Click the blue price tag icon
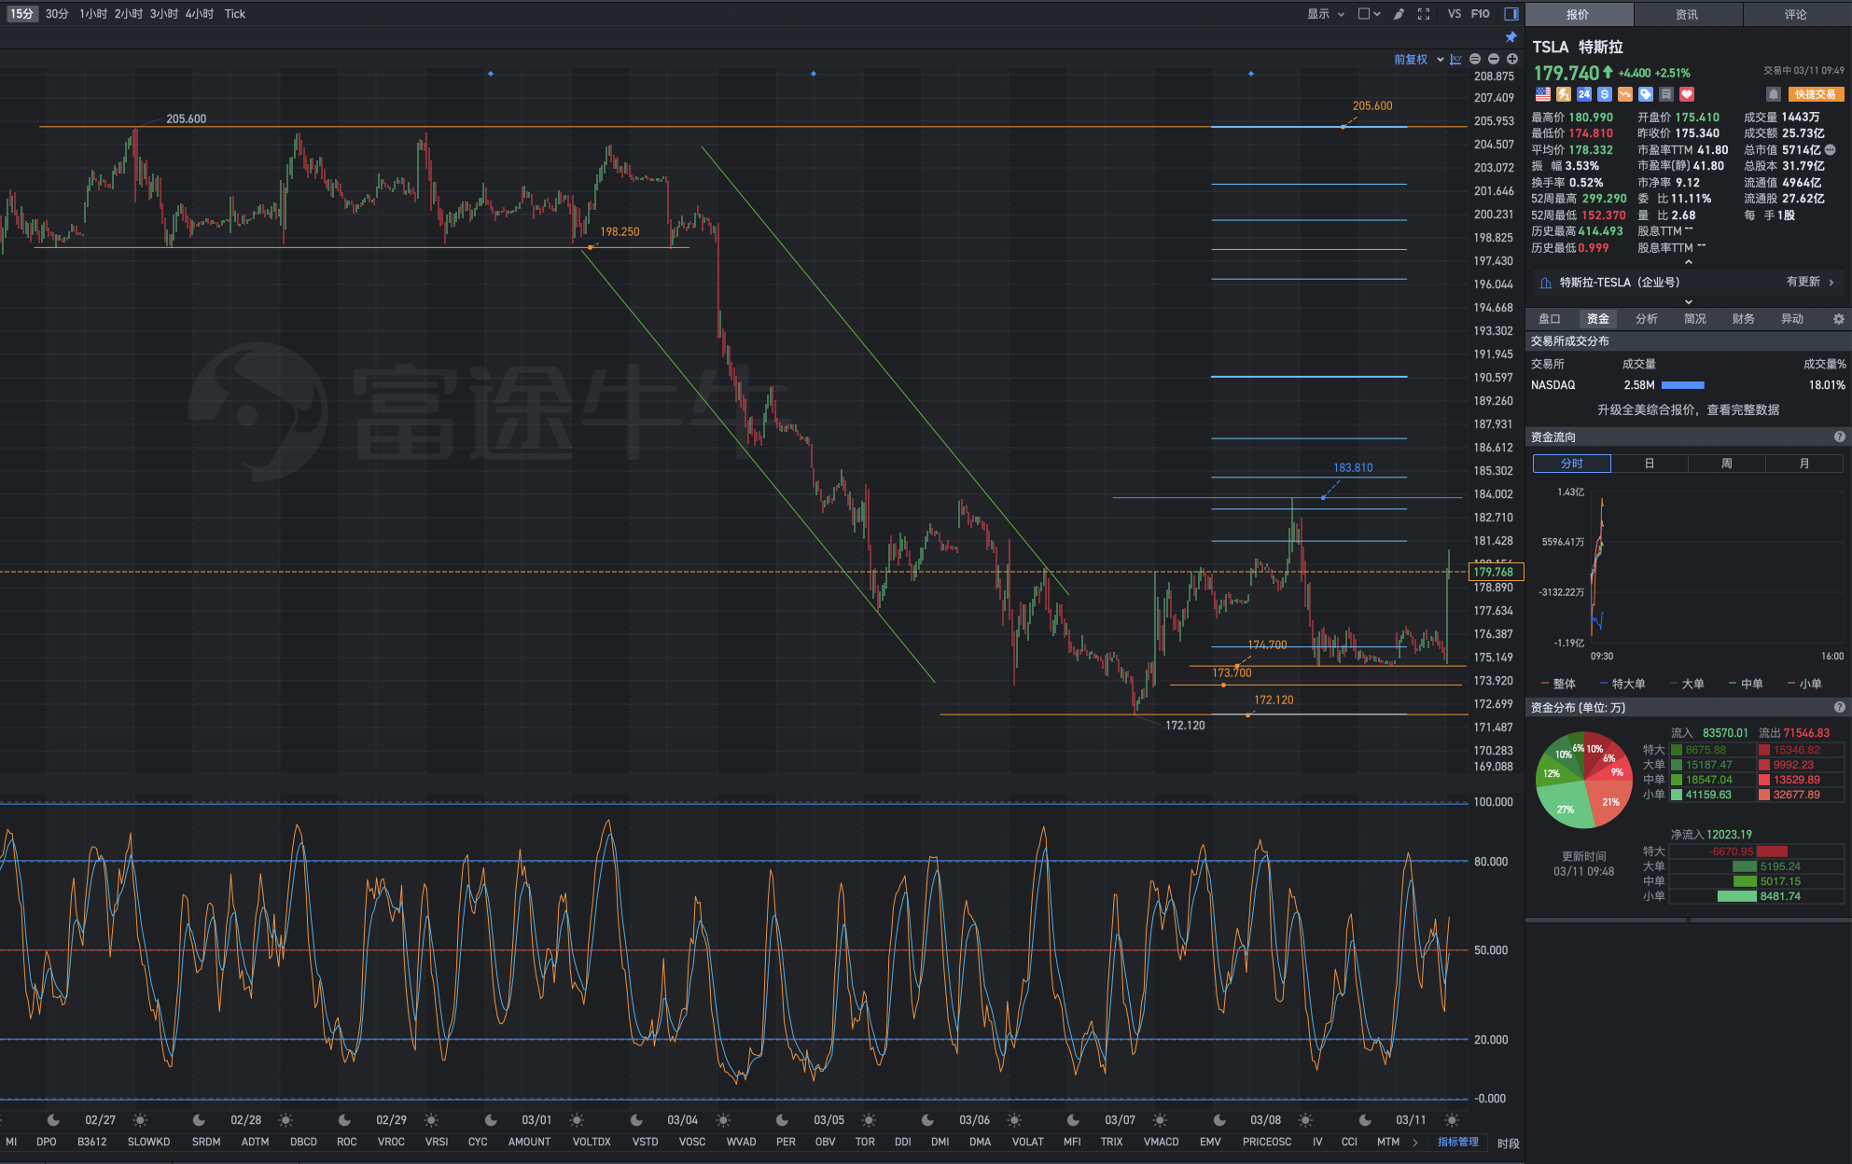The image size is (1852, 1164). pos(1646,94)
